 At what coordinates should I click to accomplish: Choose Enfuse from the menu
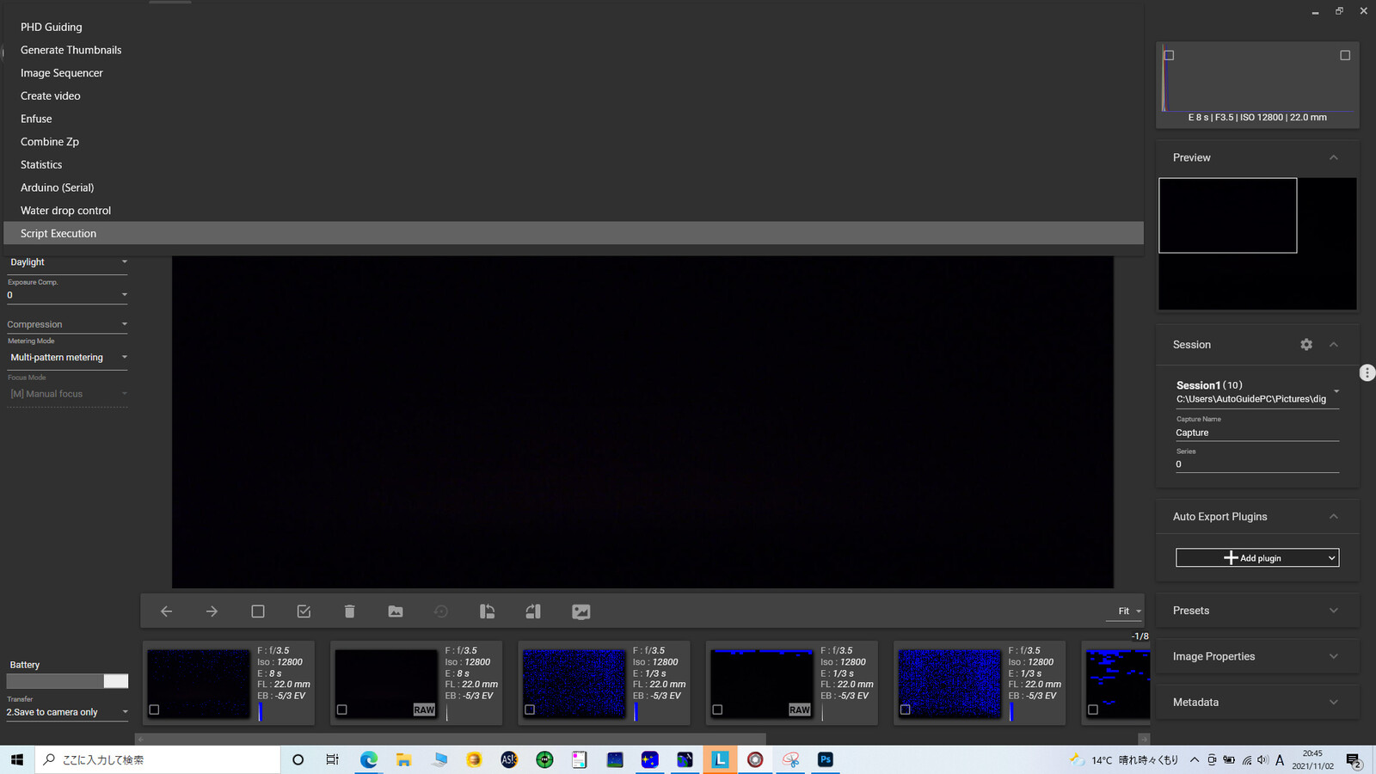574,119
